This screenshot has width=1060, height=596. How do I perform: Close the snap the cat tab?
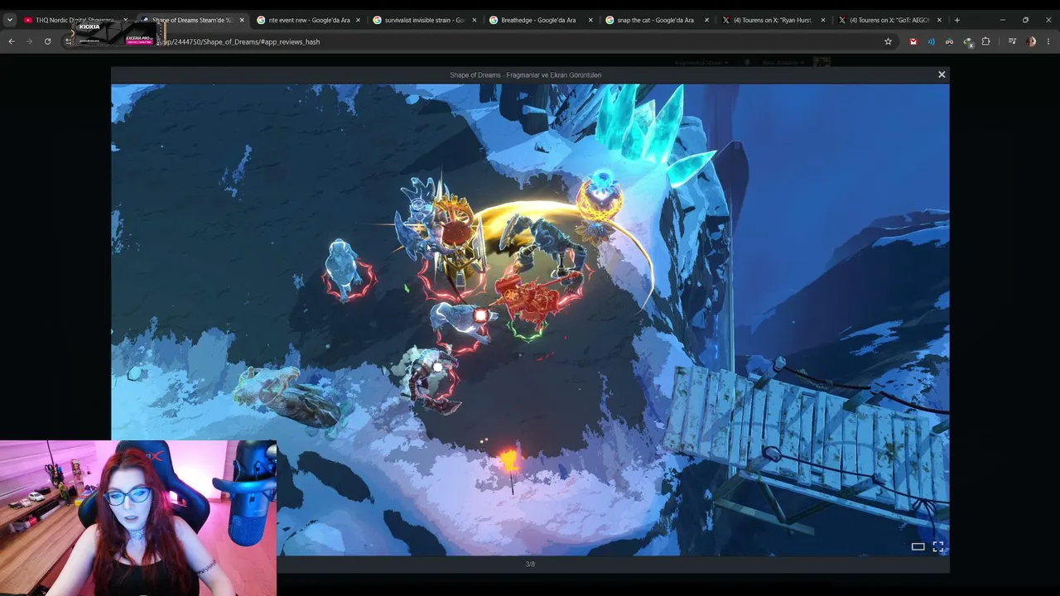(706, 20)
